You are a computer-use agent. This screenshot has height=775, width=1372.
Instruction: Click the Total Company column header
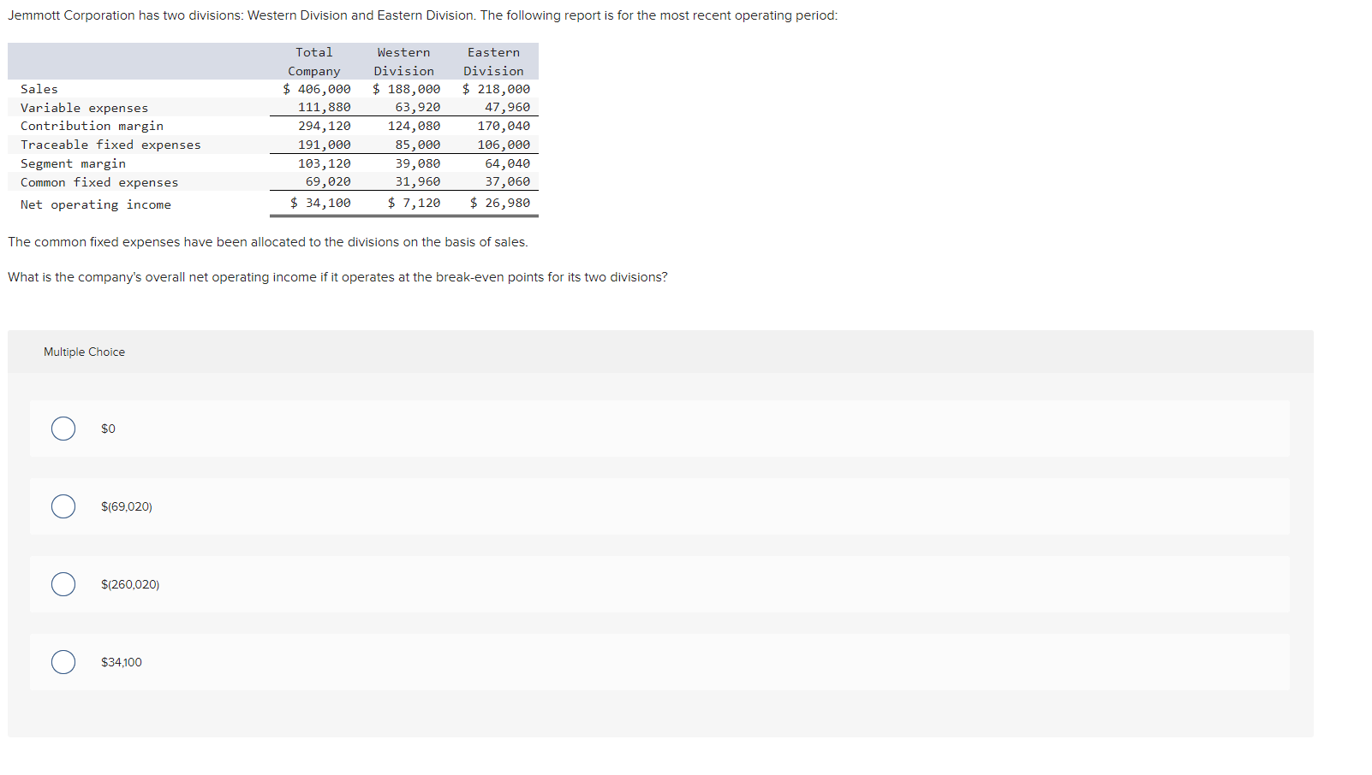click(x=313, y=62)
